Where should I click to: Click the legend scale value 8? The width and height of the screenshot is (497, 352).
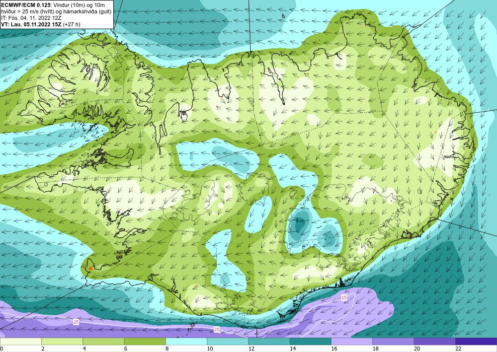(x=167, y=349)
